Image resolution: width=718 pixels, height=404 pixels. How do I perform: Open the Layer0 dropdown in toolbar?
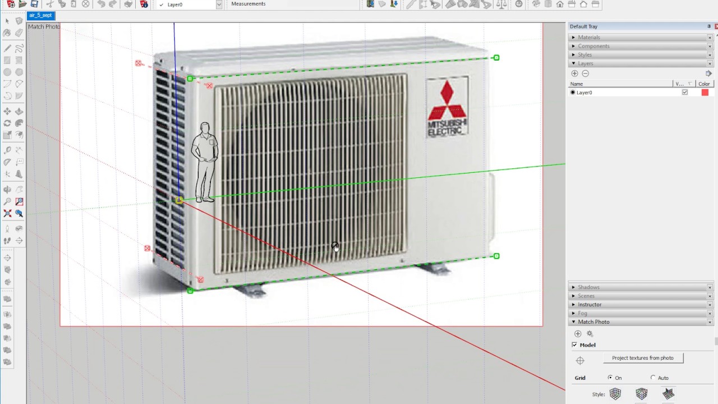[x=219, y=4]
